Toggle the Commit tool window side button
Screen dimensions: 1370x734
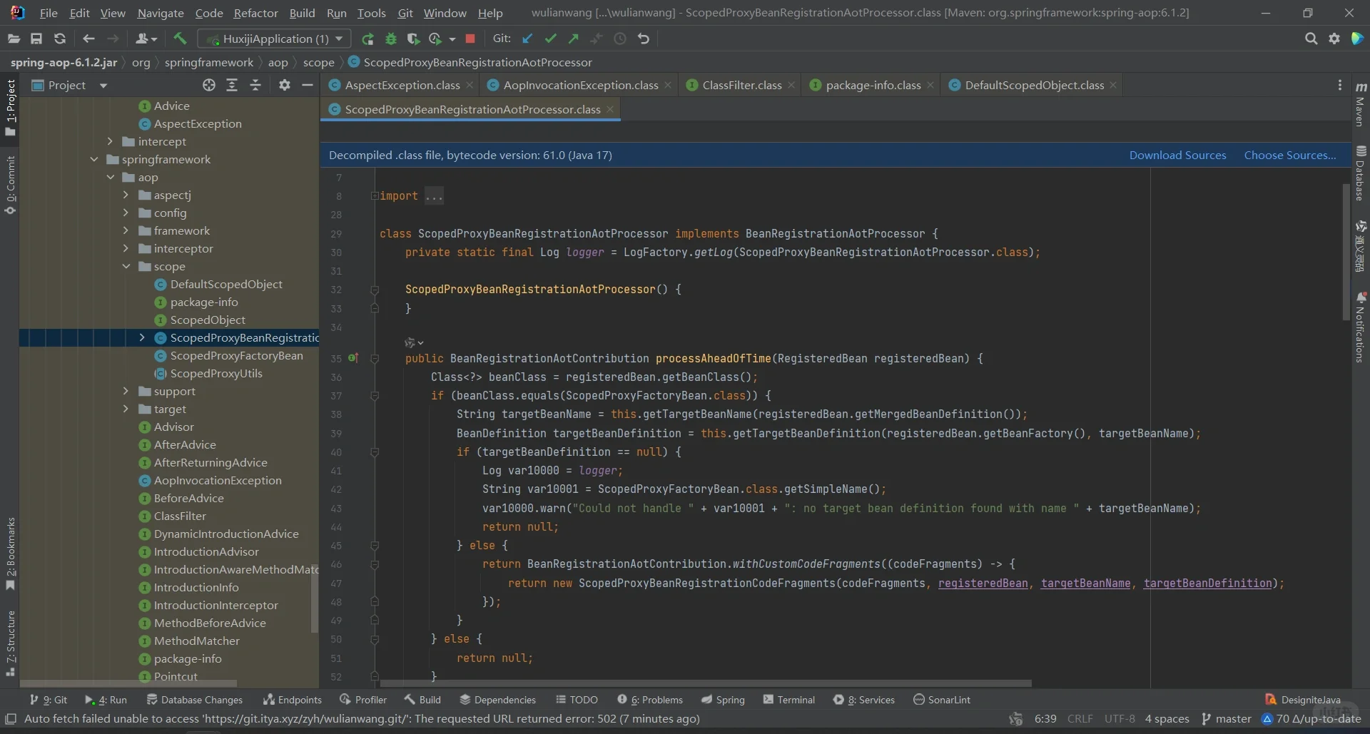point(11,185)
